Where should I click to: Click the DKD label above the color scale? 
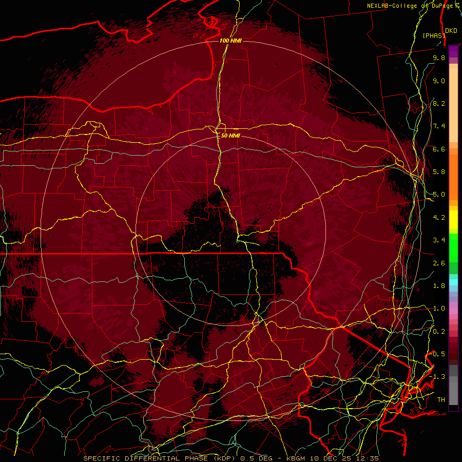coord(451,31)
